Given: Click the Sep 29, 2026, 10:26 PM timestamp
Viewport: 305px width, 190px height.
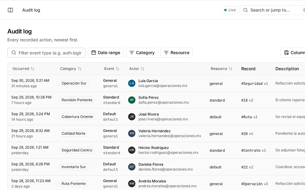Looking at the screenshot, I should 31,97.
